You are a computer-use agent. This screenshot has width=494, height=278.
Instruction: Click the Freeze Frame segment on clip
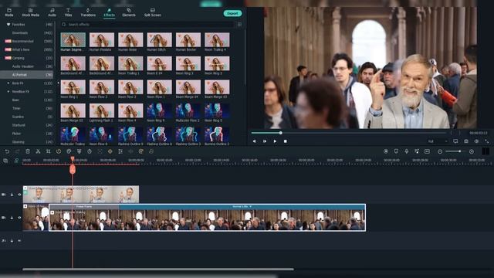point(84,206)
